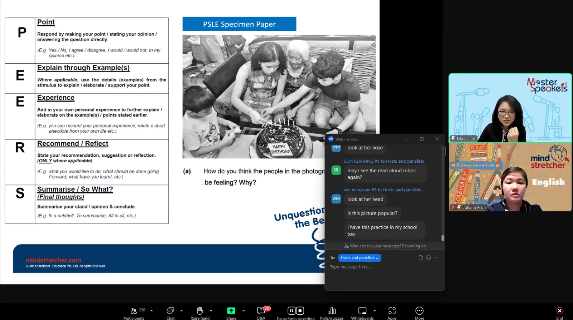Click the file attachment icon in chat

click(x=421, y=258)
